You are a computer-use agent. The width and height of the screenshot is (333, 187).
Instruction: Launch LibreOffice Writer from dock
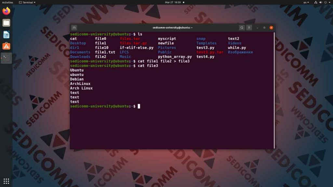[x=6, y=34]
